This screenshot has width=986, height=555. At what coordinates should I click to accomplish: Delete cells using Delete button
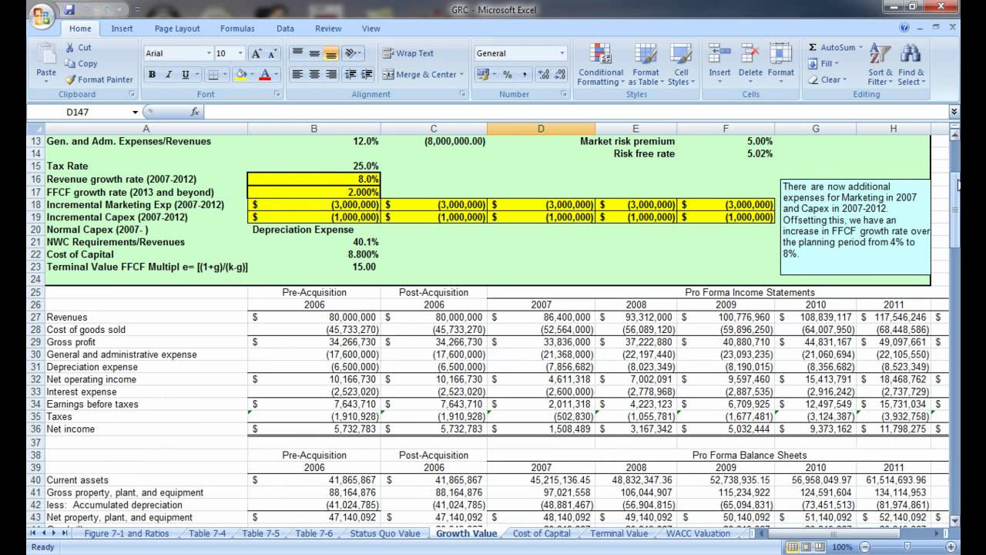pyautogui.click(x=750, y=62)
